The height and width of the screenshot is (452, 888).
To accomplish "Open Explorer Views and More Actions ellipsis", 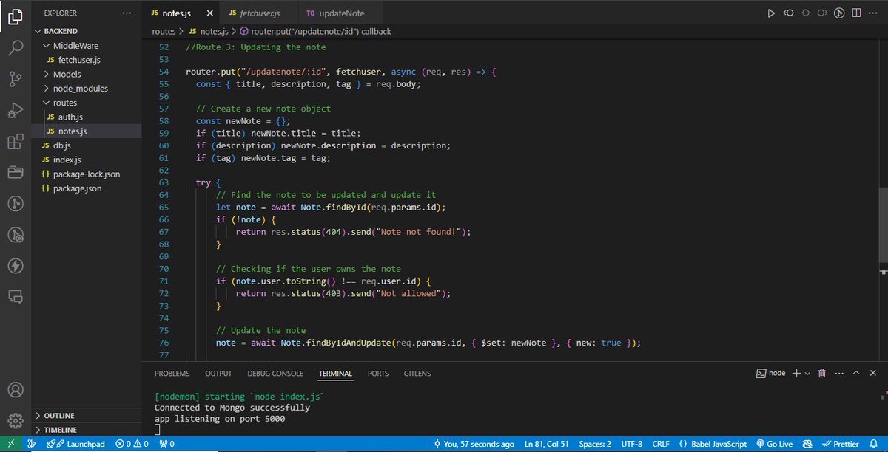I will 127,13.
